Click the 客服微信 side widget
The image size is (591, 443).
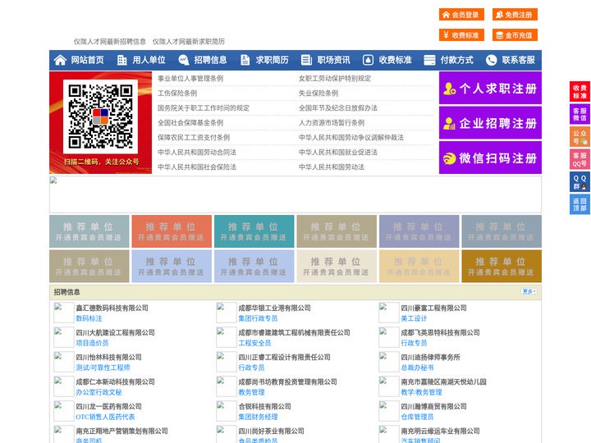tap(580, 114)
